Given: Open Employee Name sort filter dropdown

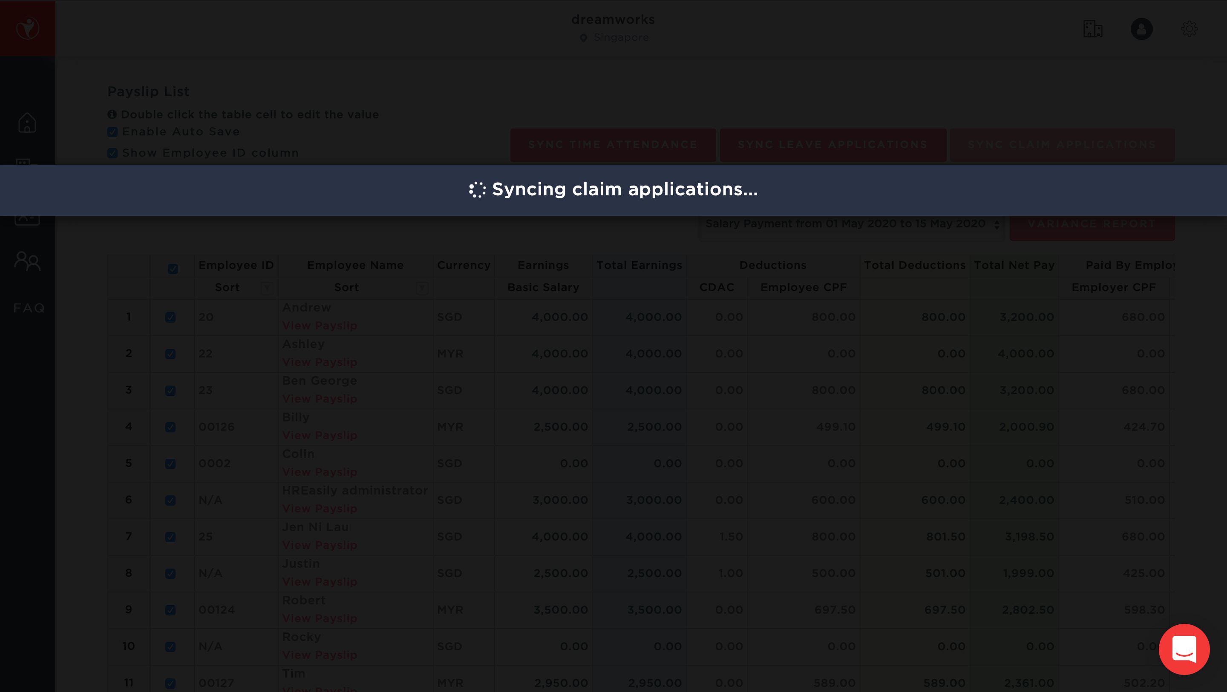Looking at the screenshot, I should tap(421, 287).
